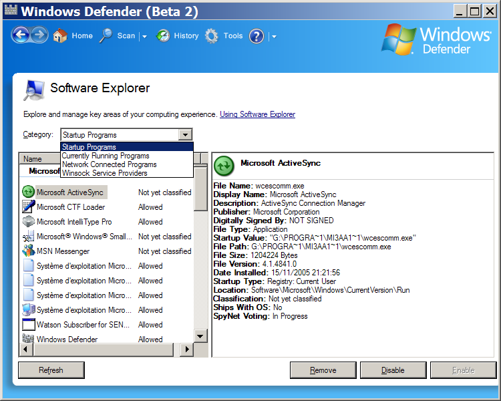
Task: Click Allowed status beside Microsoft CTF Loader
Action: (150, 207)
